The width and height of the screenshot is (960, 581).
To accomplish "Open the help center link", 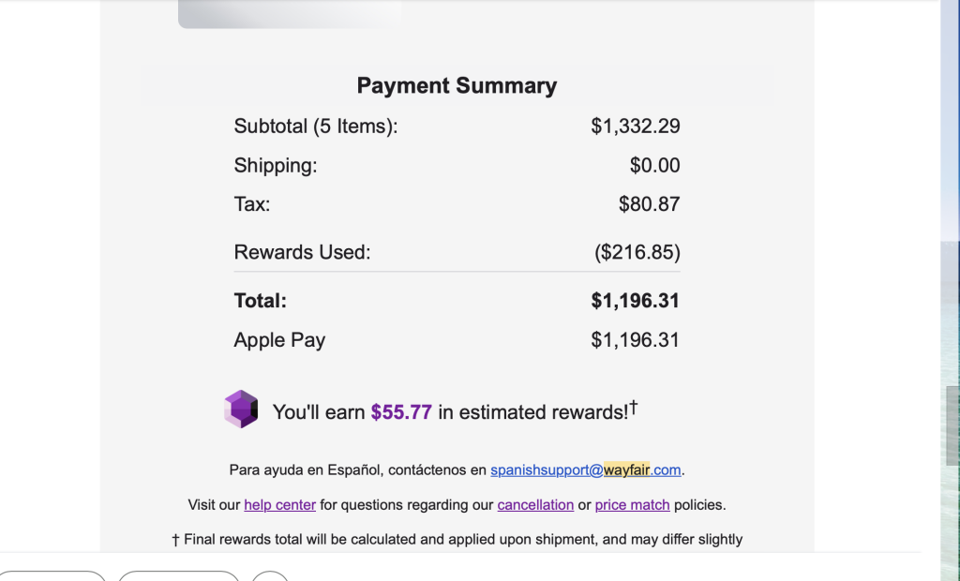I will click(279, 504).
